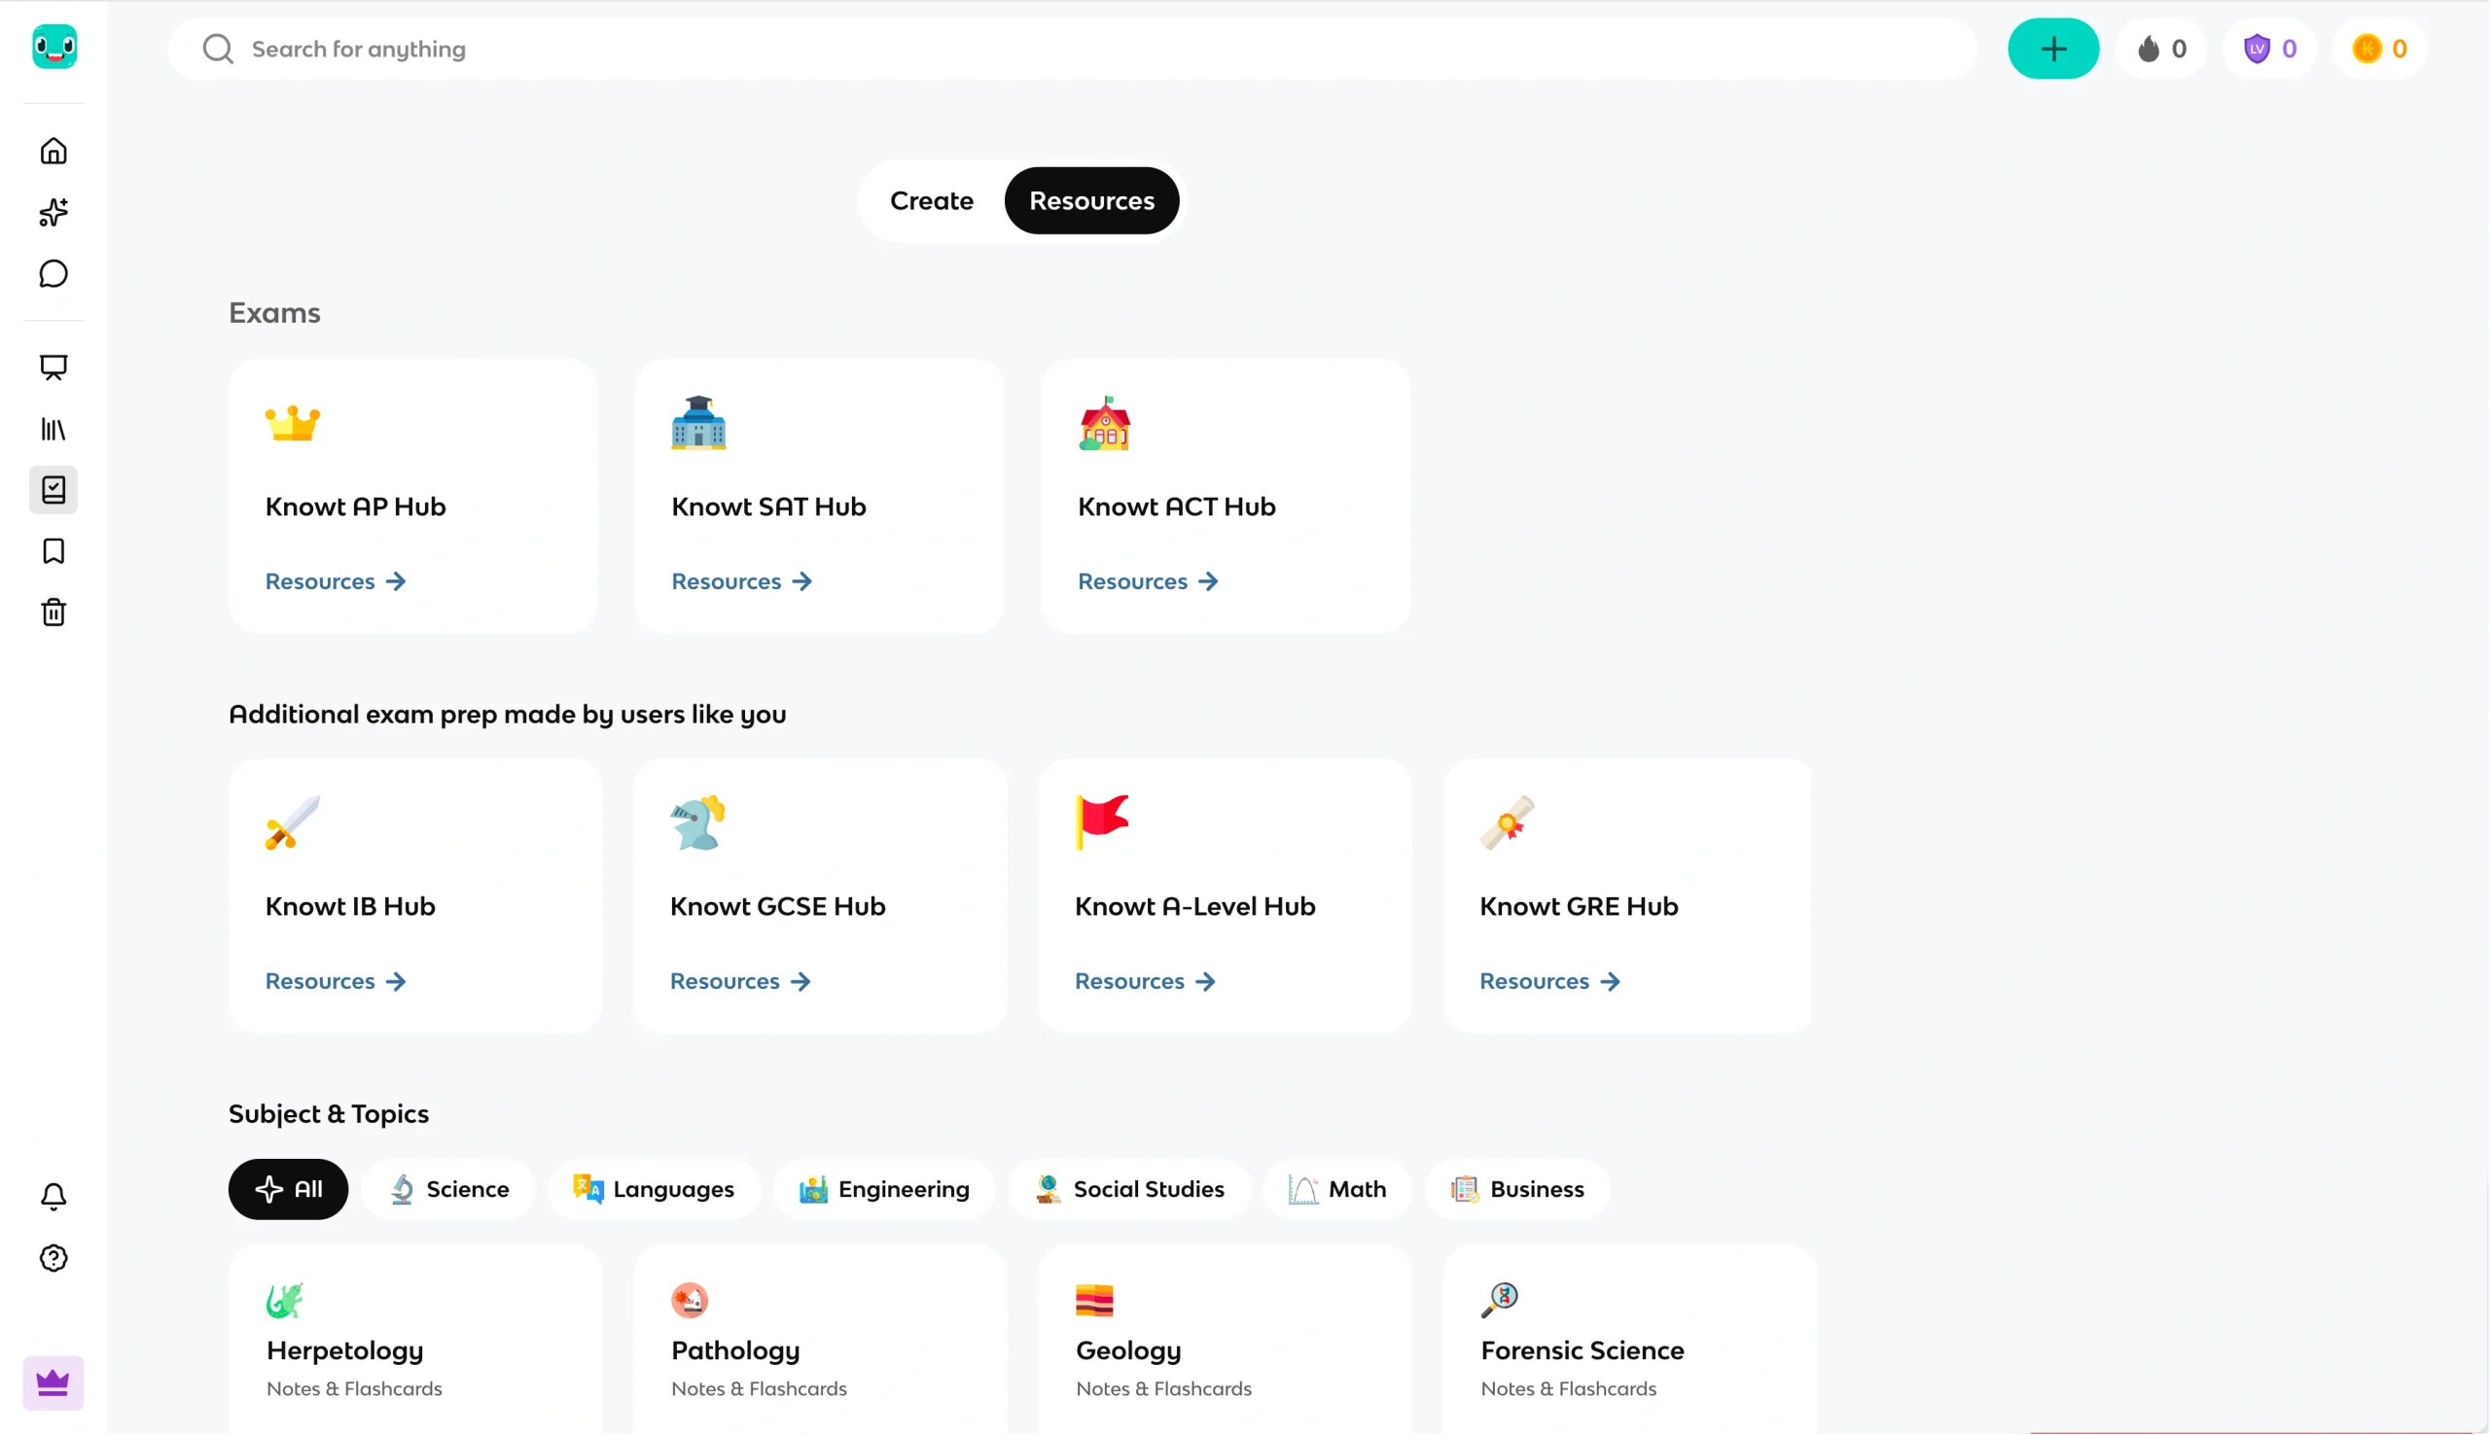The image size is (2490, 1435).
Task: Click the IB Hub sword icon
Action: click(x=293, y=822)
